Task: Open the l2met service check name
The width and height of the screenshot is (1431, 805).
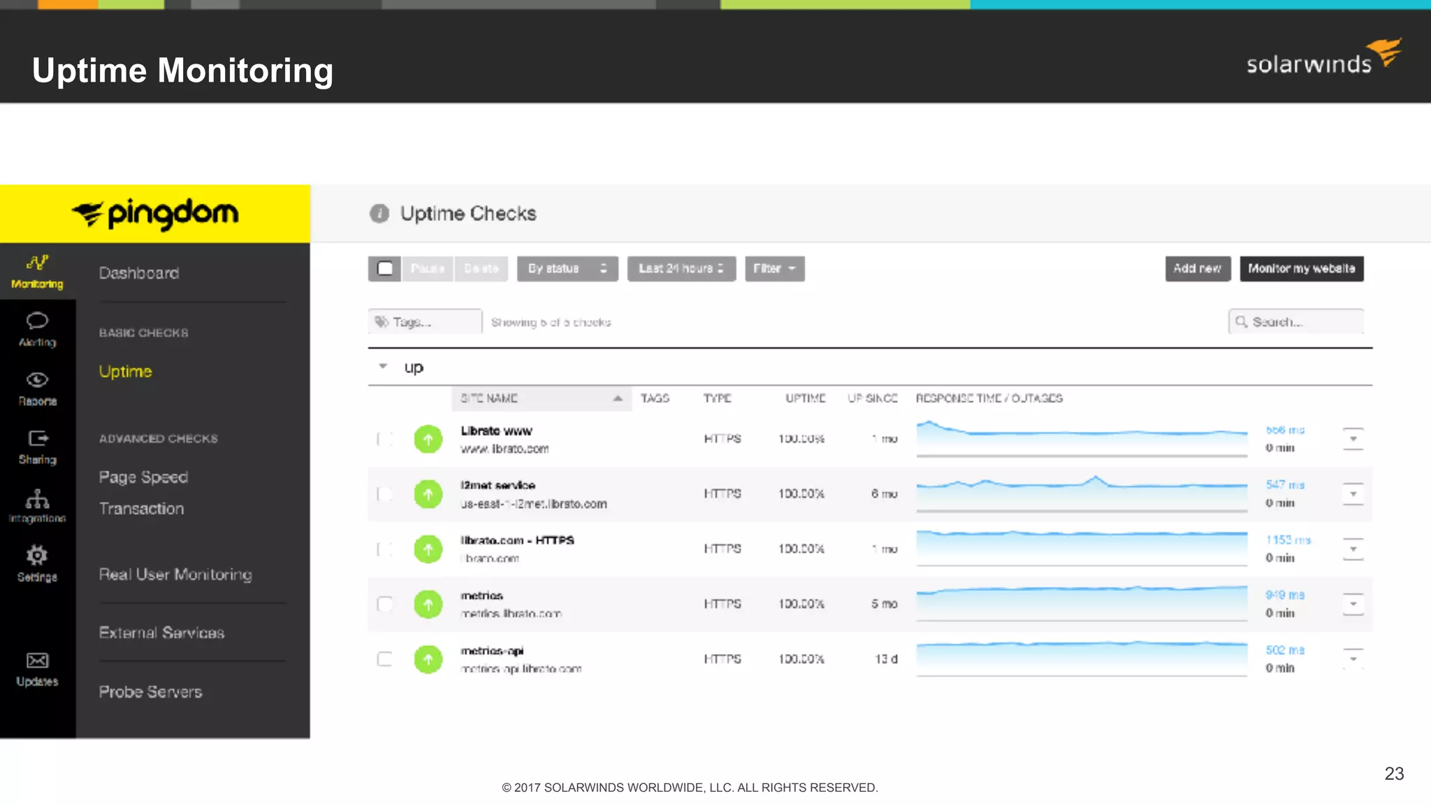Action: click(497, 486)
